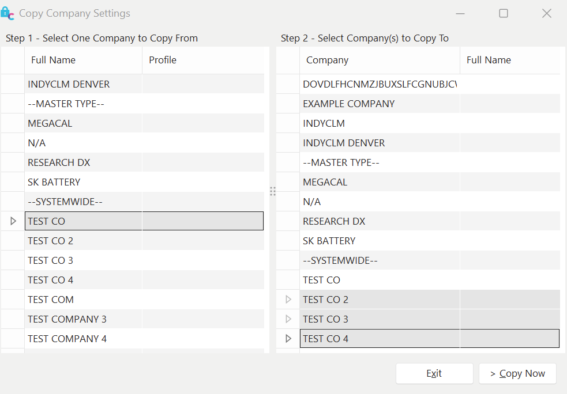Image resolution: width=567 pixels, height=394 pixels.
Task: Click the Profile column header
Action: pyautogui.click(x=202, y=60)
